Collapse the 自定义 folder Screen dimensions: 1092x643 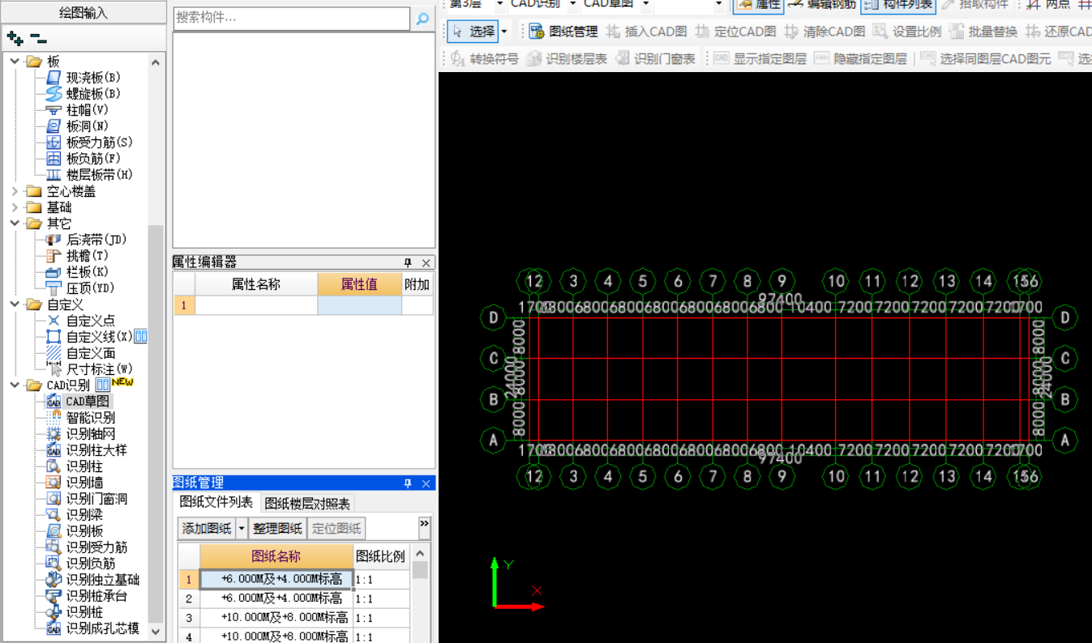pyautogui.click(x=15, y=304)
